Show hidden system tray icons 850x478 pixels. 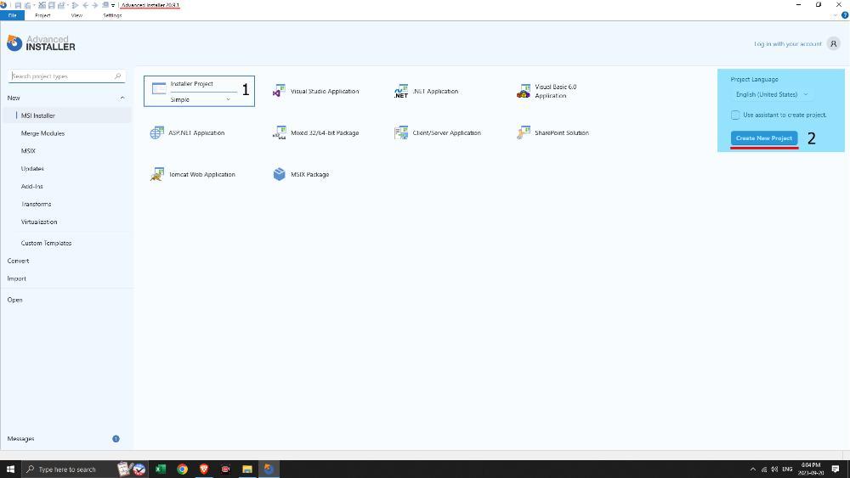752,470
